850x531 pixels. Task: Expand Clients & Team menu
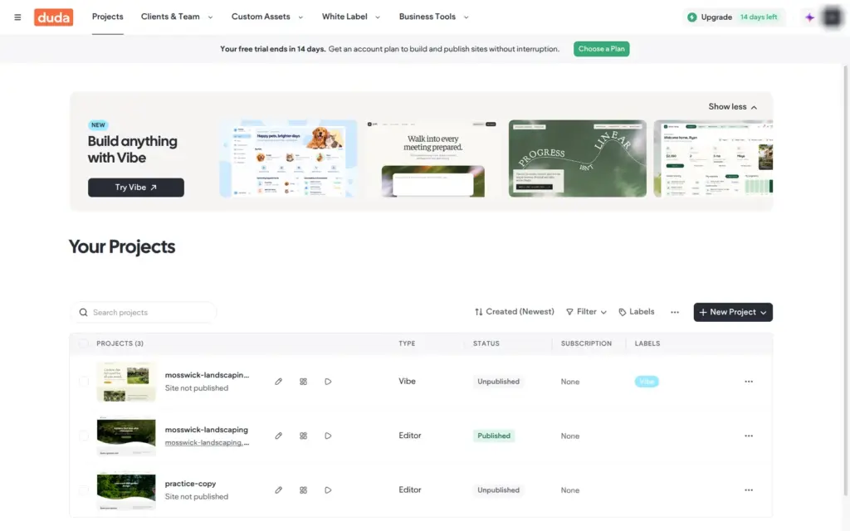click(177, 17)
